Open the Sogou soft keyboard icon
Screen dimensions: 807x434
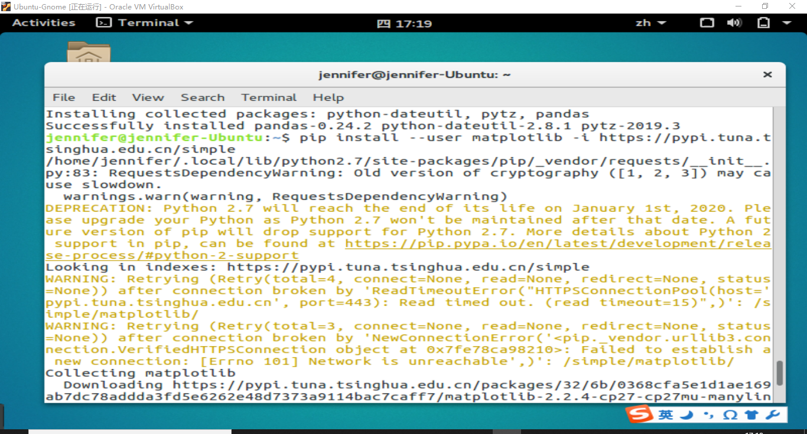click(730, 415)
